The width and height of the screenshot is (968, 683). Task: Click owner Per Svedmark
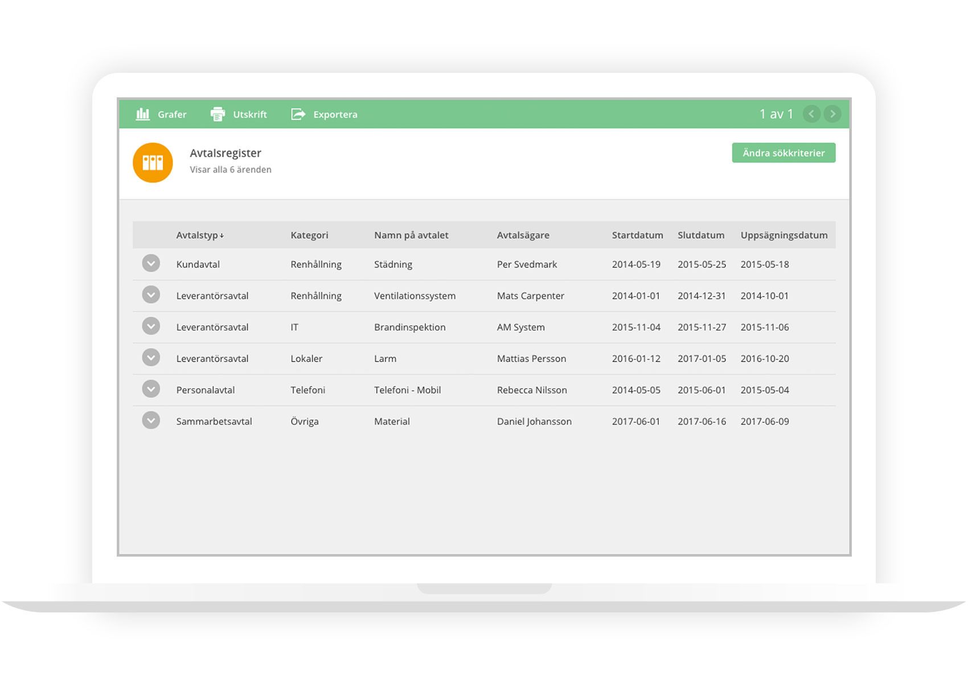[527, 264]
